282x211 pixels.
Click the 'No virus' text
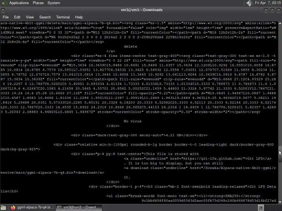tap(132, 121)
